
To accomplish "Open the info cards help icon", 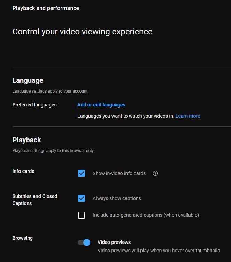I will tap(155, 173).
